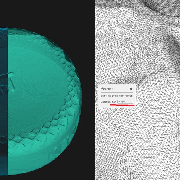Click the 'Select two points' instruction text
The height and width of the screenshot is (180, 180).
[x=117, y=96]
